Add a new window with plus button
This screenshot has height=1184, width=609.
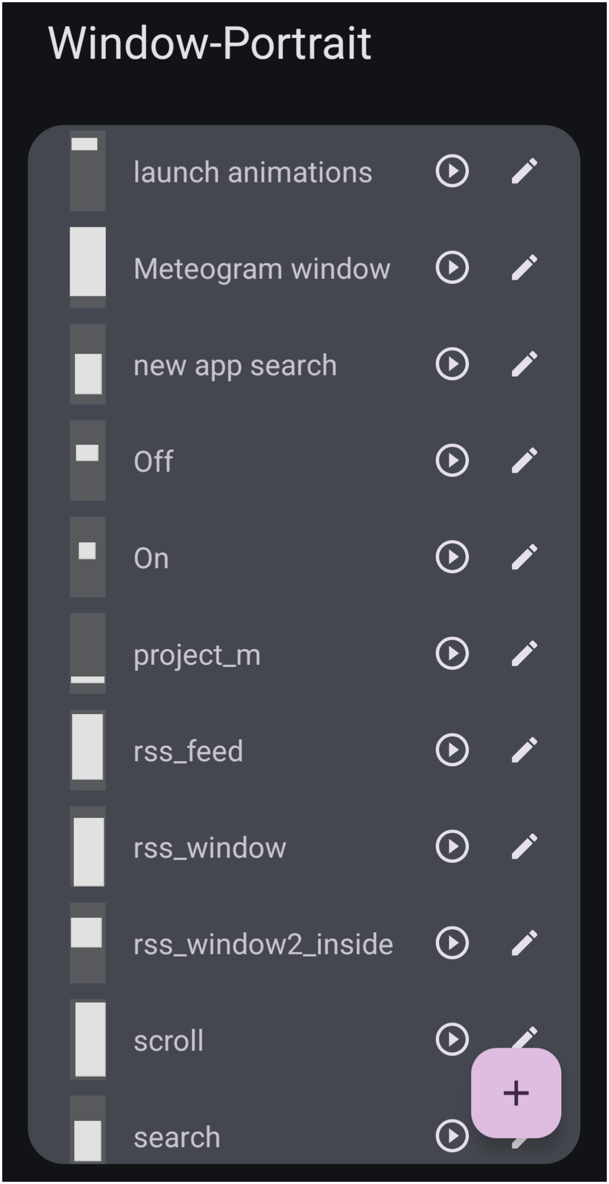[516, 1093]
